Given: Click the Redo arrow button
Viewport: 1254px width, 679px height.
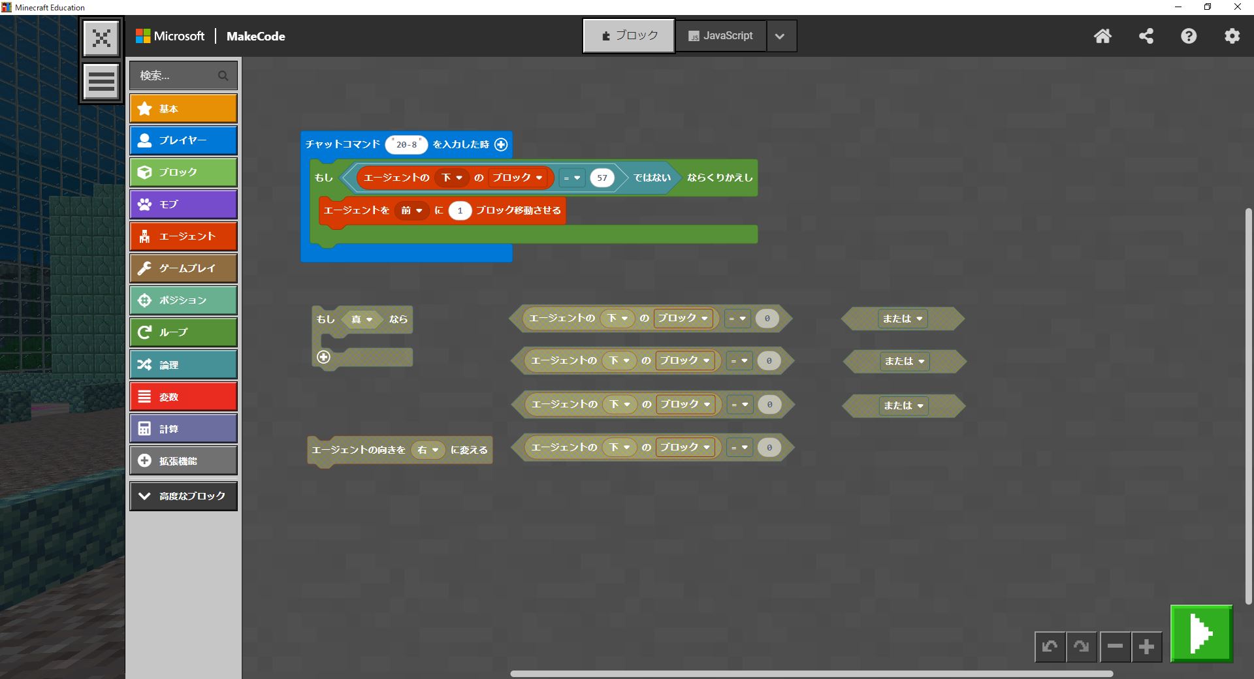Looking at the screenshot, I should click(x=1082, y=646).
